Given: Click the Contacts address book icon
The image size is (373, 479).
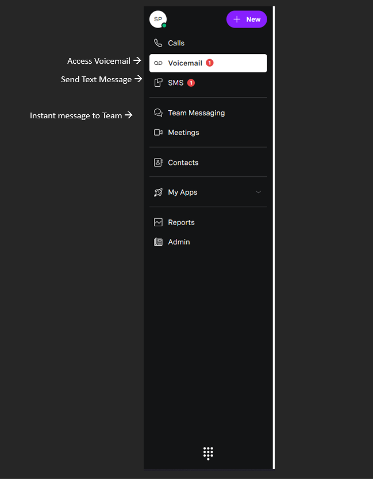Looking at the screenshot, I should click(x=158, y=163).
